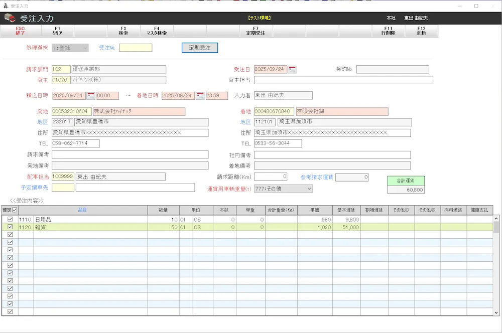Click the calendar icon for 着地日時
This screenshot has height=333, width=502.
(200, 95)
